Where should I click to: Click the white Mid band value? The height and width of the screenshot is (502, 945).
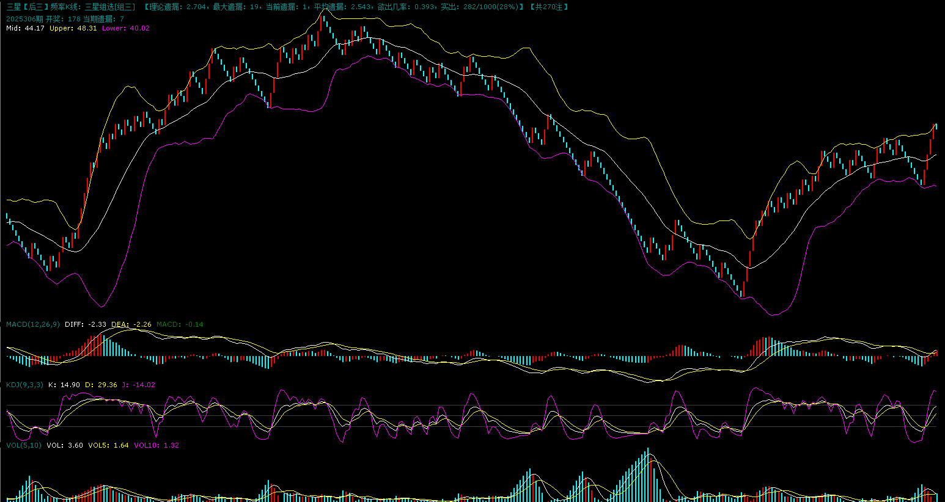click(x=25, y=28)
